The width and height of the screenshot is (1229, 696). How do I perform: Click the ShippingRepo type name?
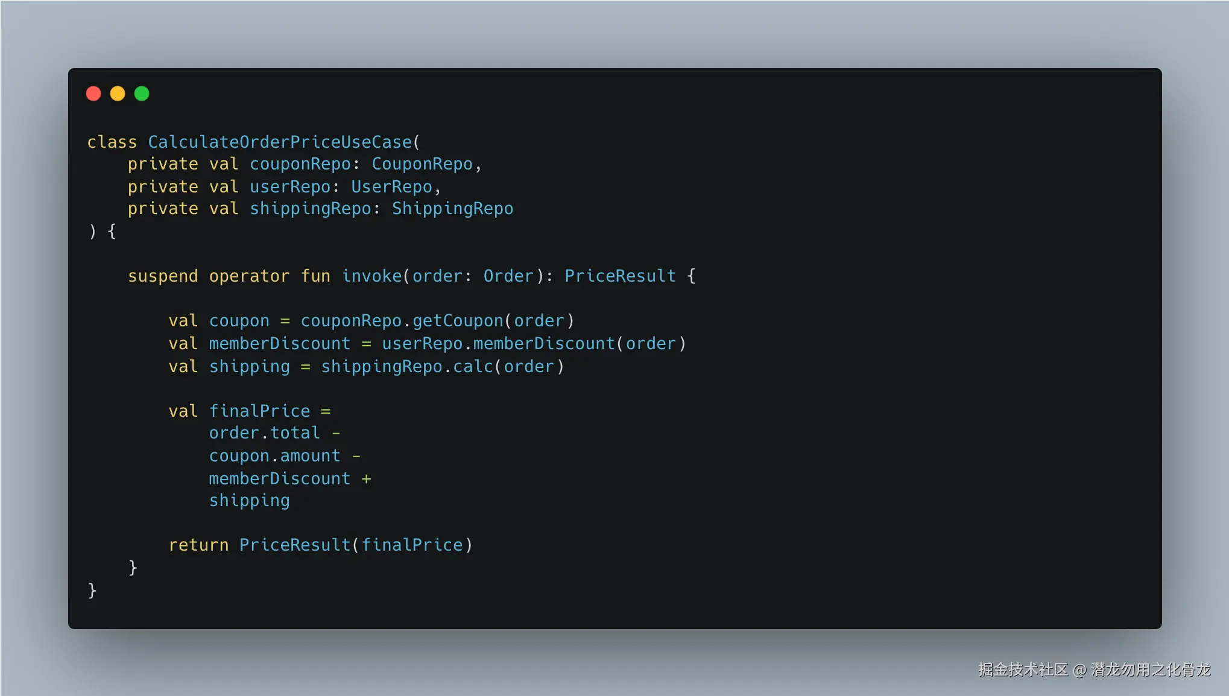452,209
